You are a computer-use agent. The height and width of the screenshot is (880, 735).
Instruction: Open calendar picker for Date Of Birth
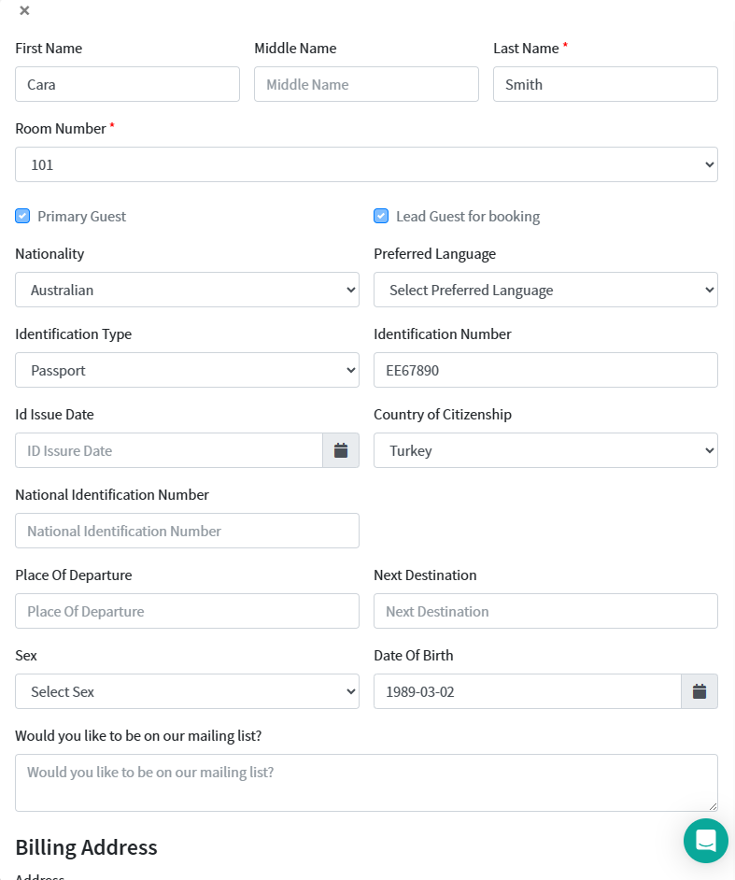[x=700, y=691]
